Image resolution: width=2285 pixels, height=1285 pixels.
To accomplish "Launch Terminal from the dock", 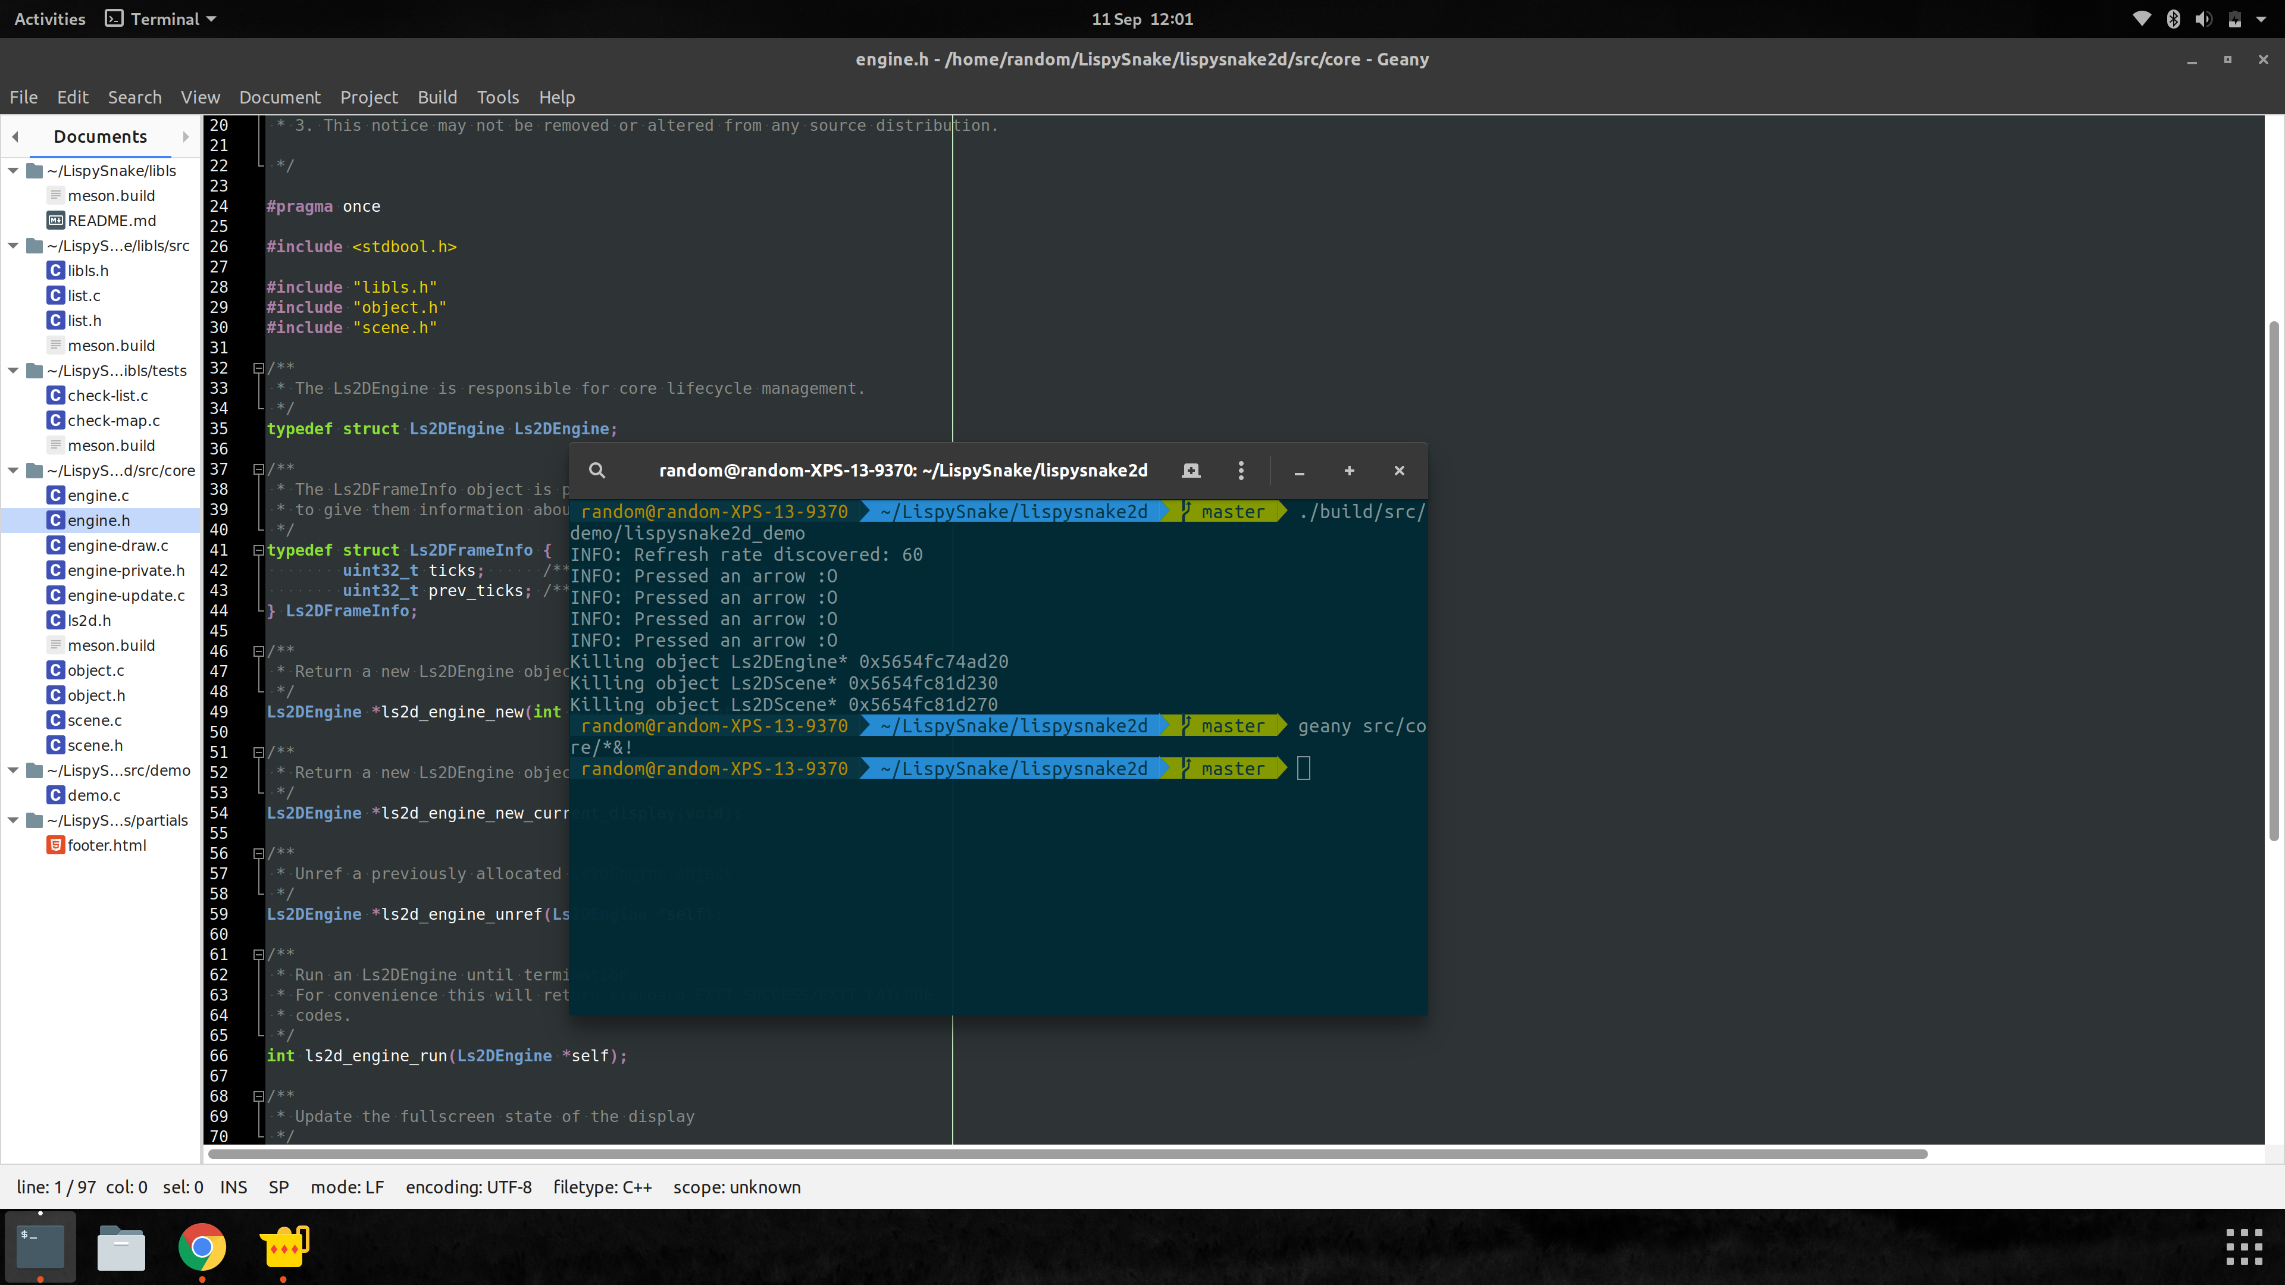I will click(x=41, y=1248).
